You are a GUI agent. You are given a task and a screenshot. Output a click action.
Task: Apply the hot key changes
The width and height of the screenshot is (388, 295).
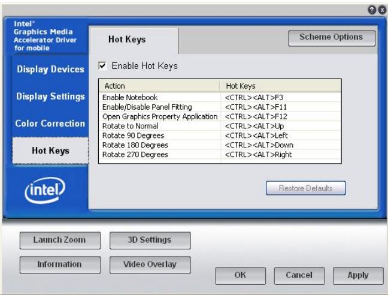pyautogui.click(x=358, y=275)
